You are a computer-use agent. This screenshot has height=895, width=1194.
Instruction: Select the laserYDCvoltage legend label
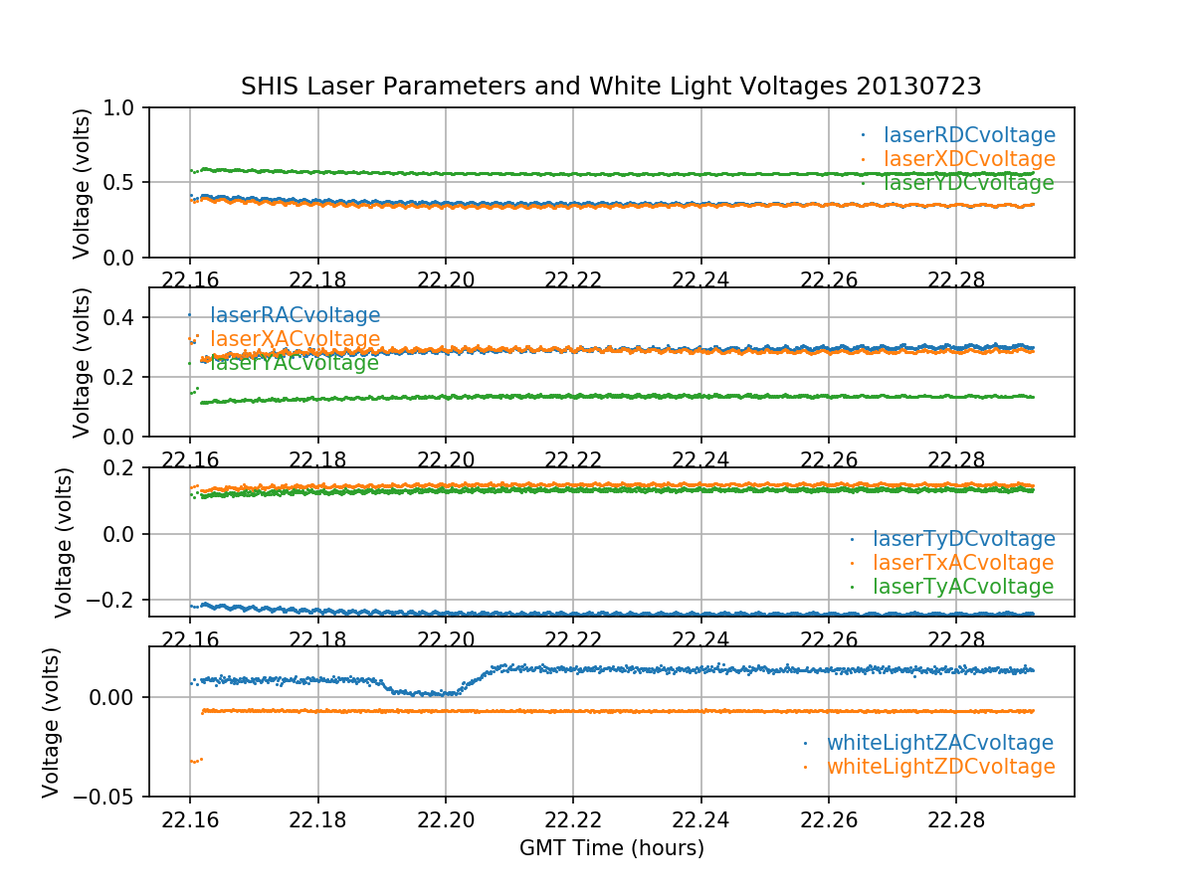click(x=968, y=183)
